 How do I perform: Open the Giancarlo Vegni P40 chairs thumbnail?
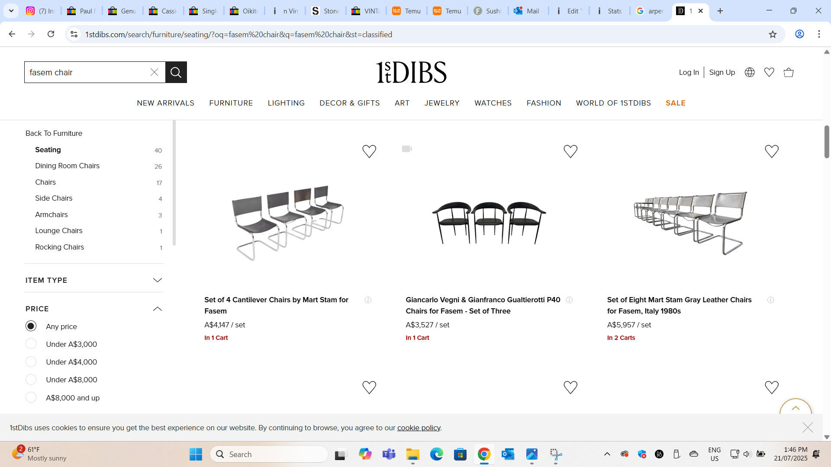(x=489, y=223)
